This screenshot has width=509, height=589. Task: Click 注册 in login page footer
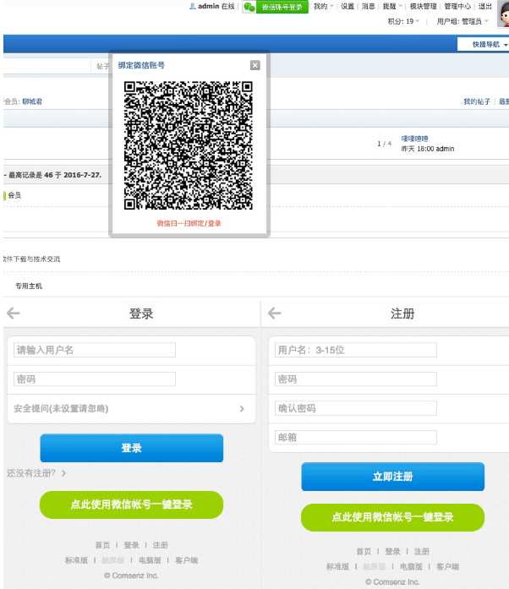pyautogui.click(x=161, y=545)
